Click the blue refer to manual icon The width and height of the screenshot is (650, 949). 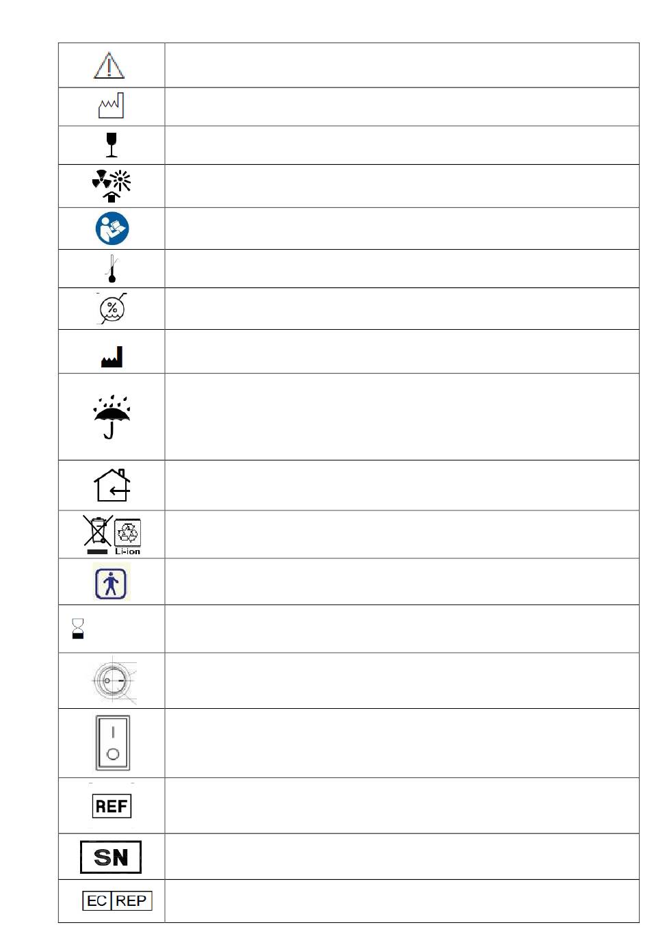112,229
